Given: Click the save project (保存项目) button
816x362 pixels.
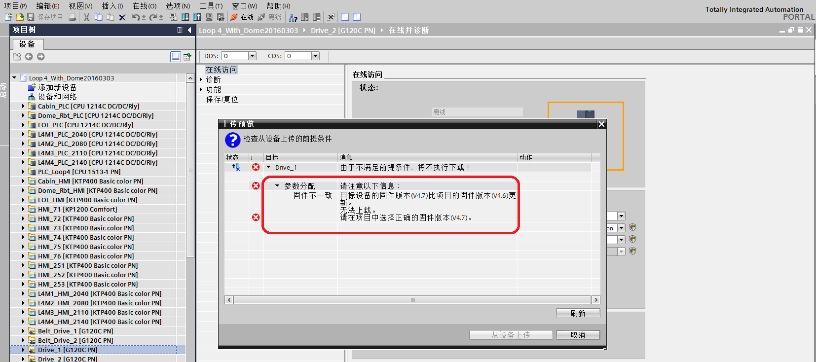Looking at the screenshot, I should click(x=45, y=17).
